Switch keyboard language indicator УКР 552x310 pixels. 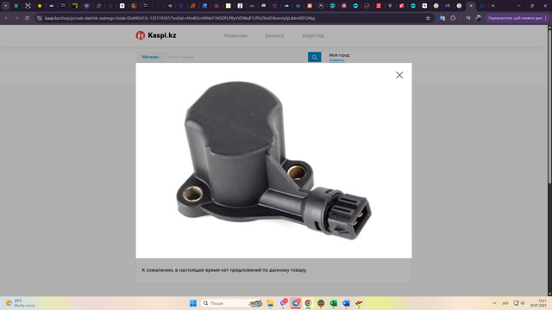(505, 303)
